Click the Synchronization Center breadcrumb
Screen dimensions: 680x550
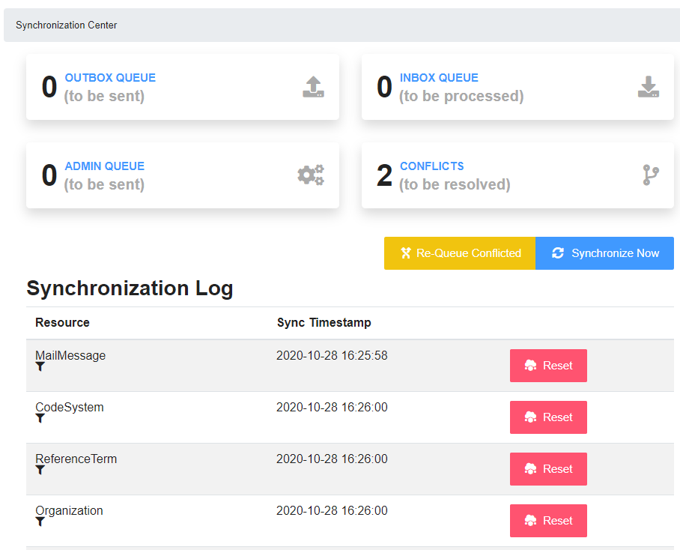pyautogui.click(x=67, y=25)
